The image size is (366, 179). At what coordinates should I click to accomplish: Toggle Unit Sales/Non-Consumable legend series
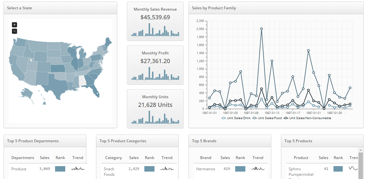pyautogui.click(x=307, y=118)
